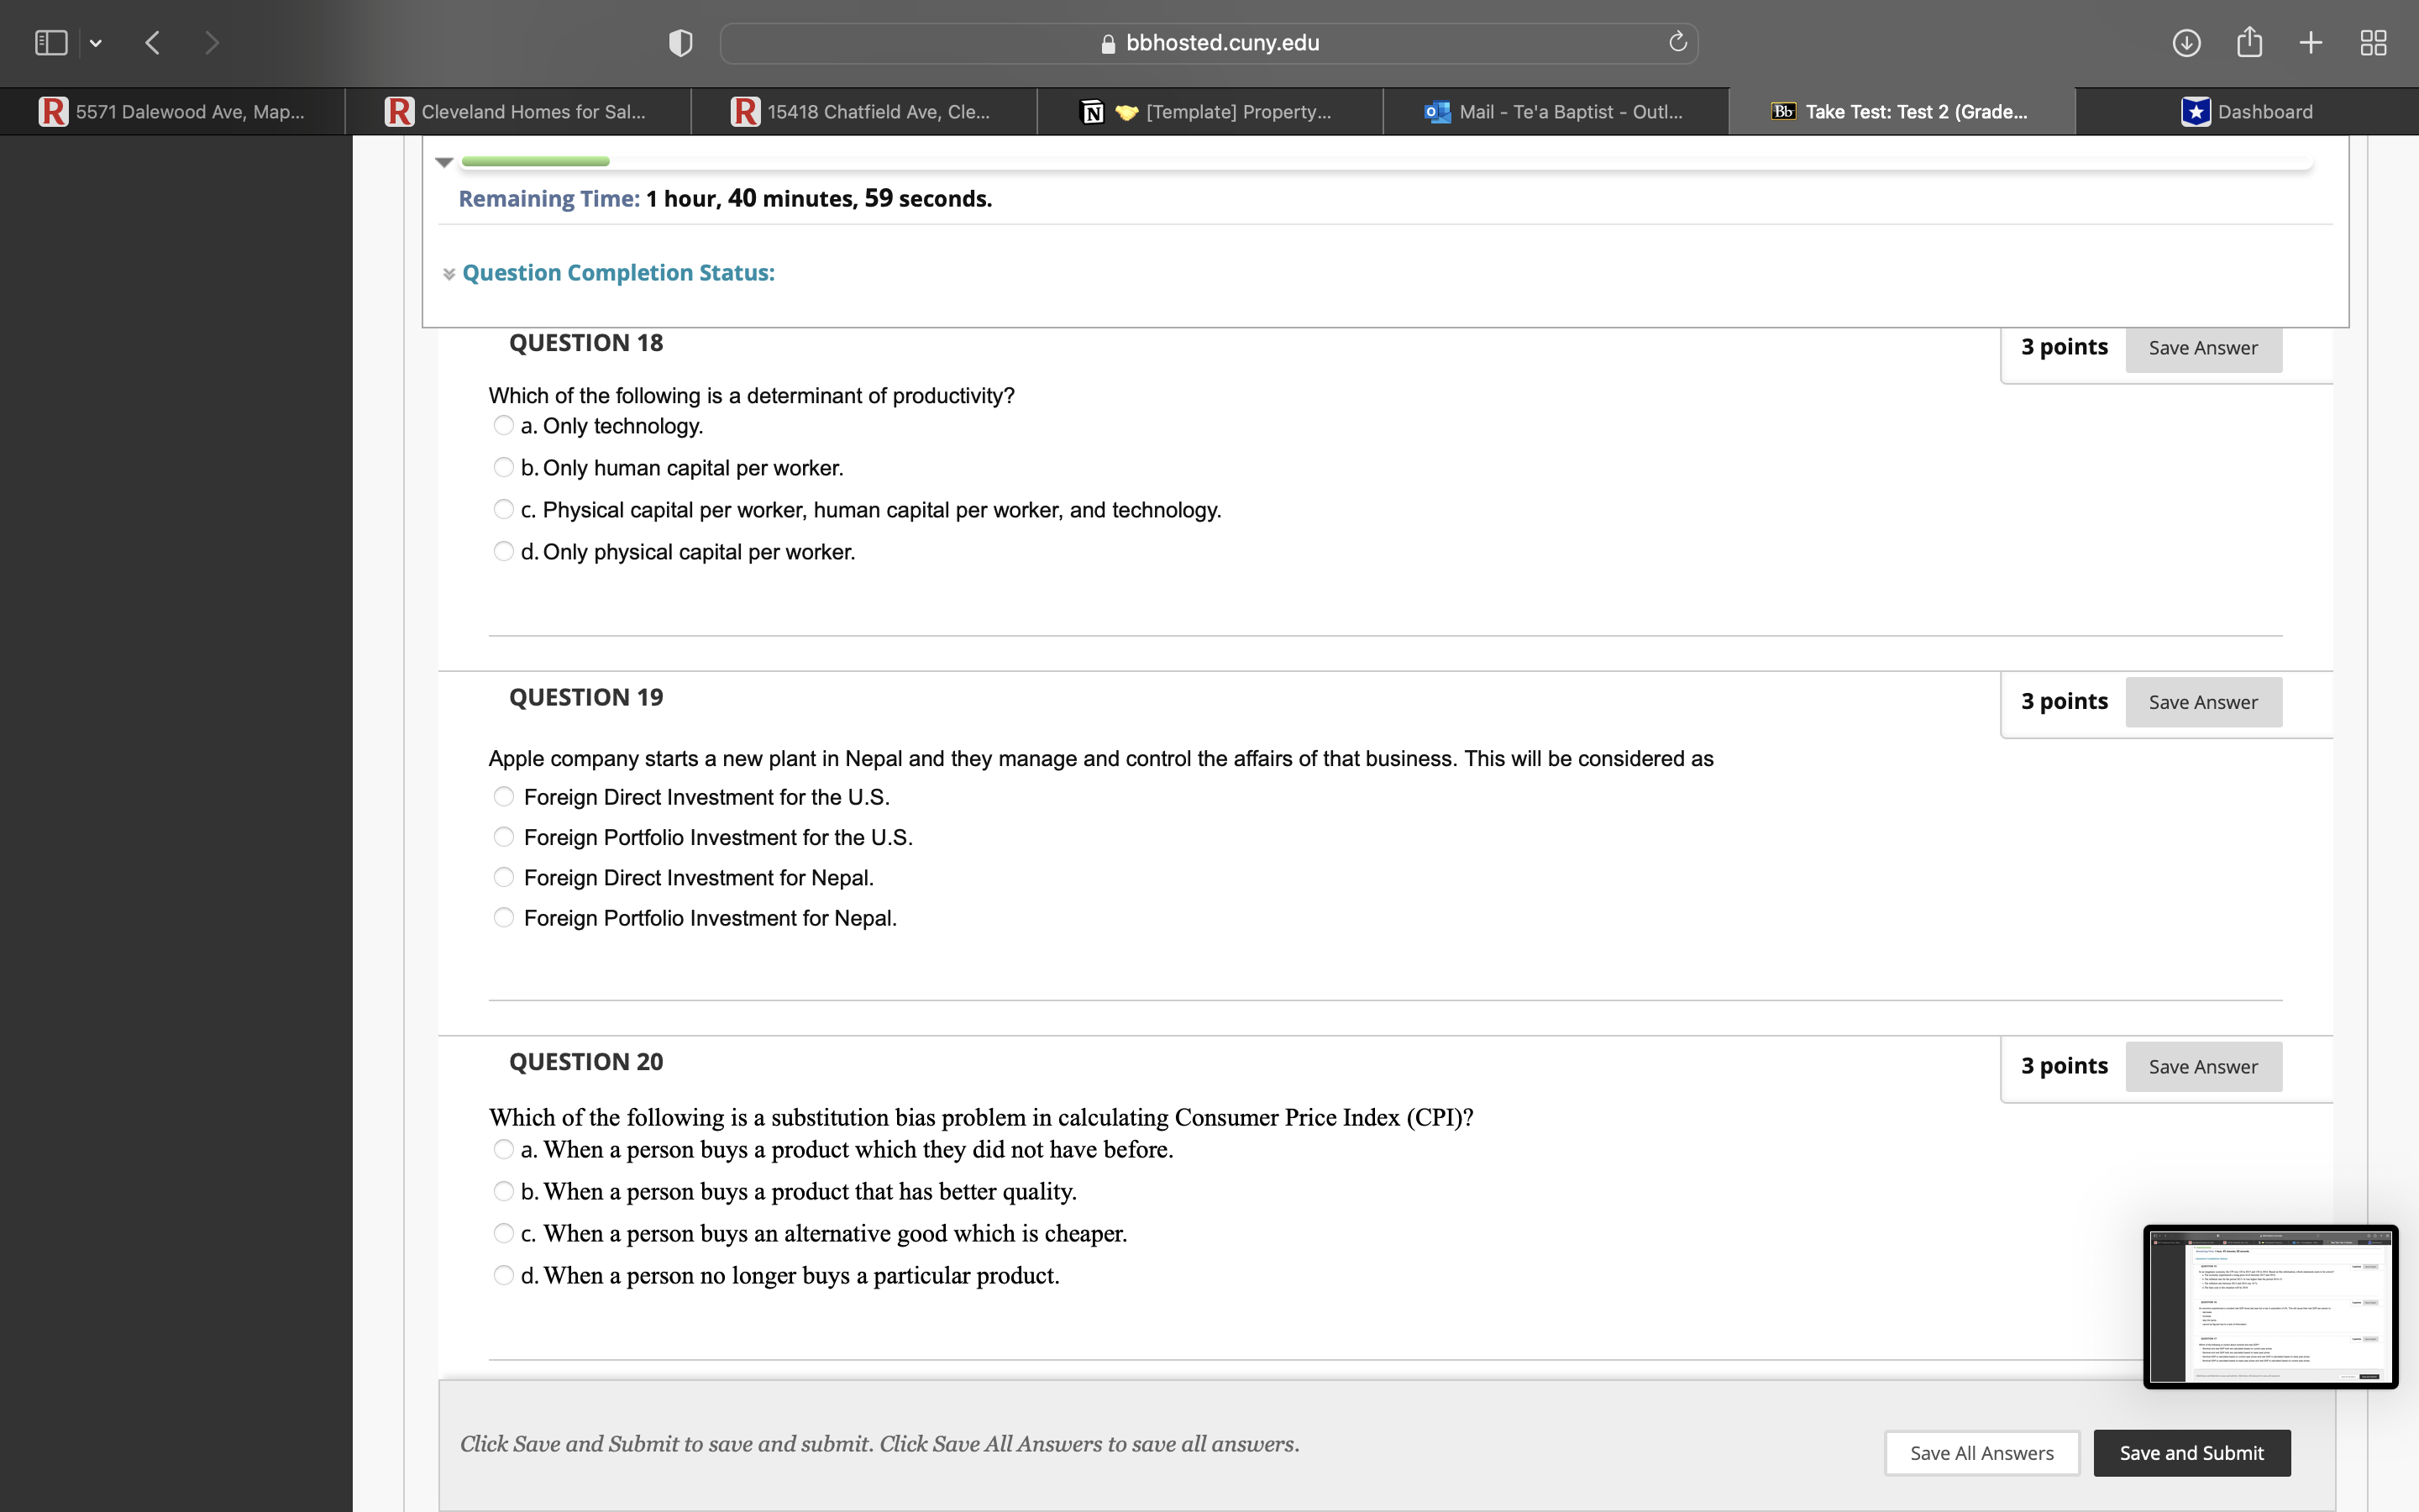Viewport: 2419px width, 1512px height.
Task: Save Answer for Question 19
Action: [2202, 702]
